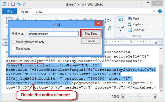Redo the last action
Image resolution: width=165 pixels, height=102 pixels.
[24, 4]
